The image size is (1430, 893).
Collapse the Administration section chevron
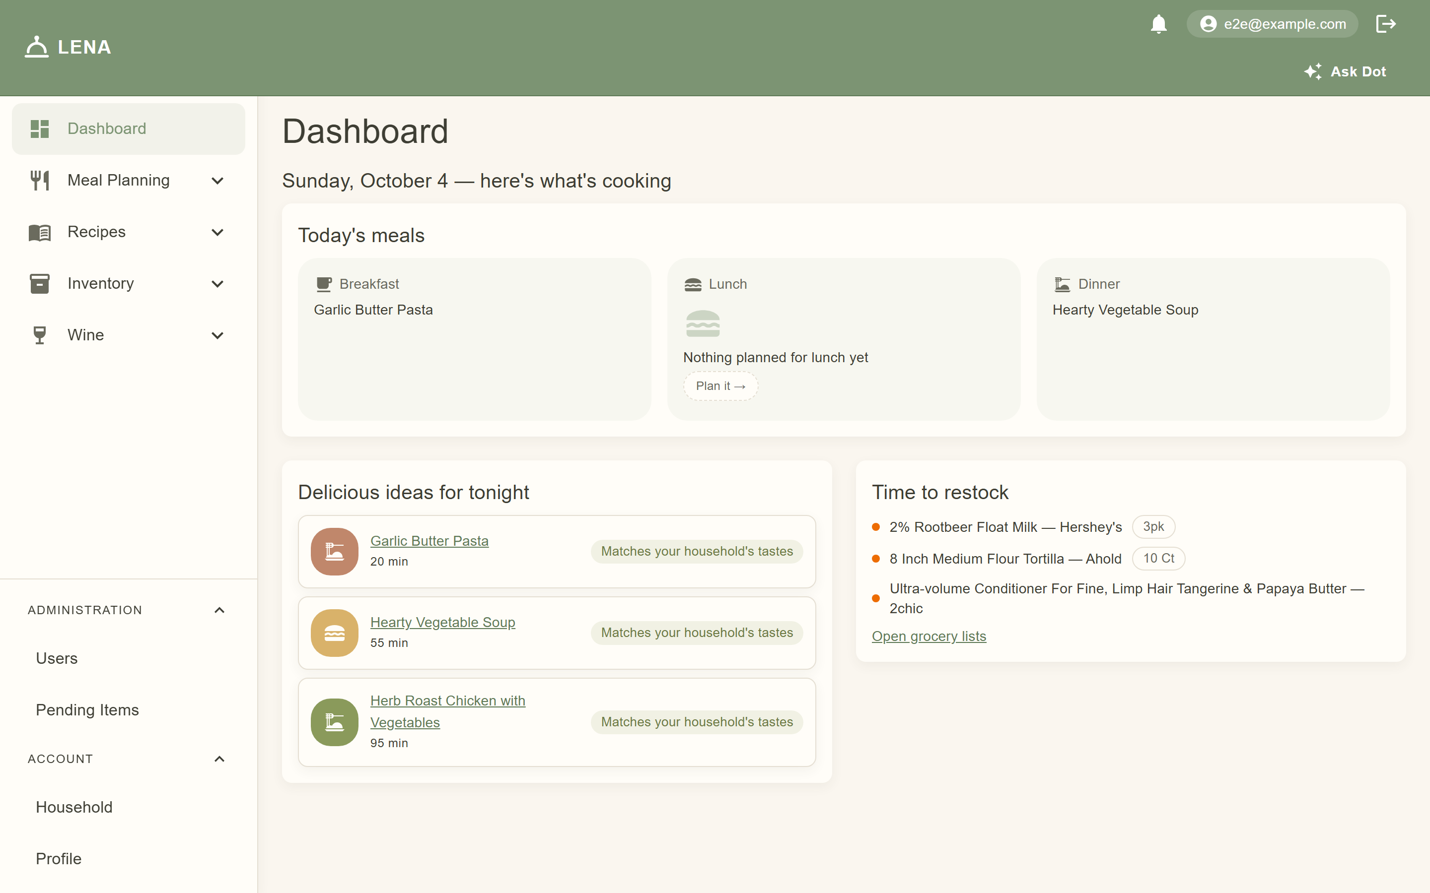(x=219, y=610)
